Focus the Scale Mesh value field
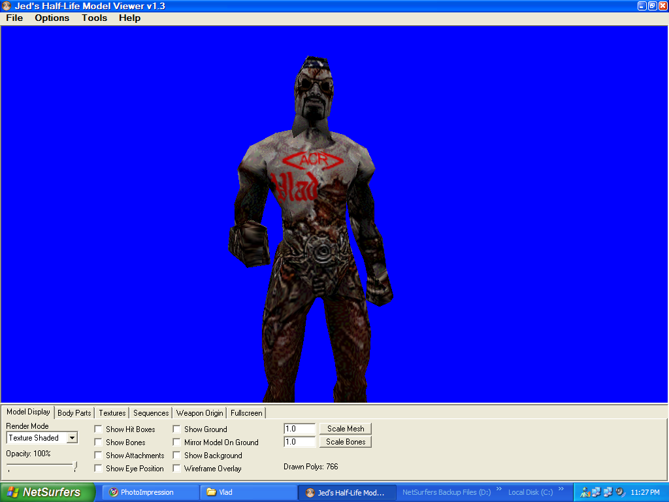This screenshot has width=669, height=502. click(x=299, y=429)
